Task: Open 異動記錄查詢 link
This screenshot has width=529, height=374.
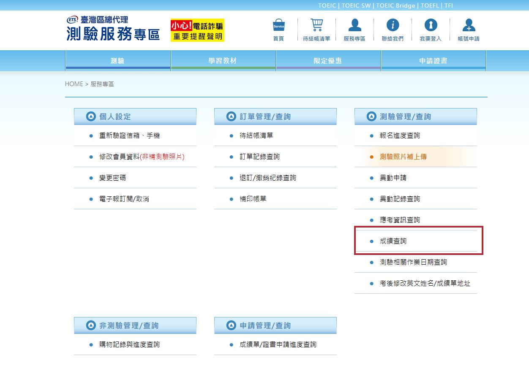Action: (400, 199)
